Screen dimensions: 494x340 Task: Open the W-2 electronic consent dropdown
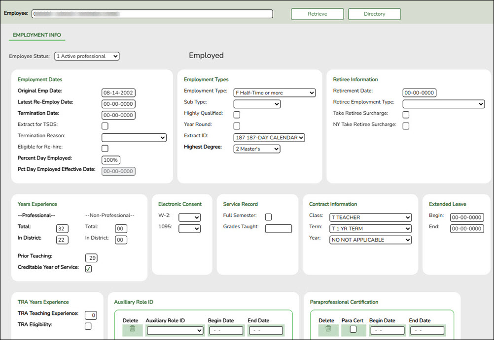189,216
